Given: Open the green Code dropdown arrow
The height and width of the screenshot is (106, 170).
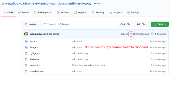Looking at the screenshot, I should [x=165, y=24].
